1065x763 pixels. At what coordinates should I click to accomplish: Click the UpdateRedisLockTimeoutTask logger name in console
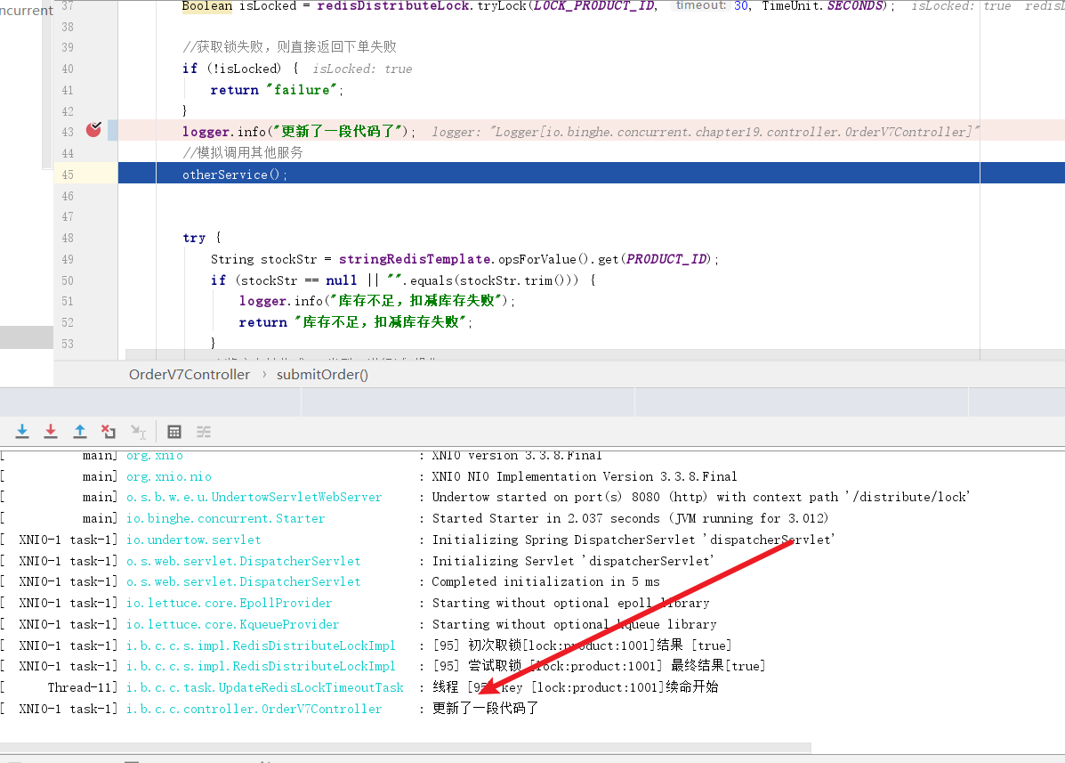point(264,687)
